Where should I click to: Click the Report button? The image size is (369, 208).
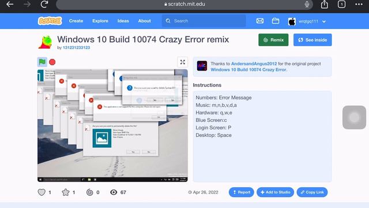coord(241,192)
